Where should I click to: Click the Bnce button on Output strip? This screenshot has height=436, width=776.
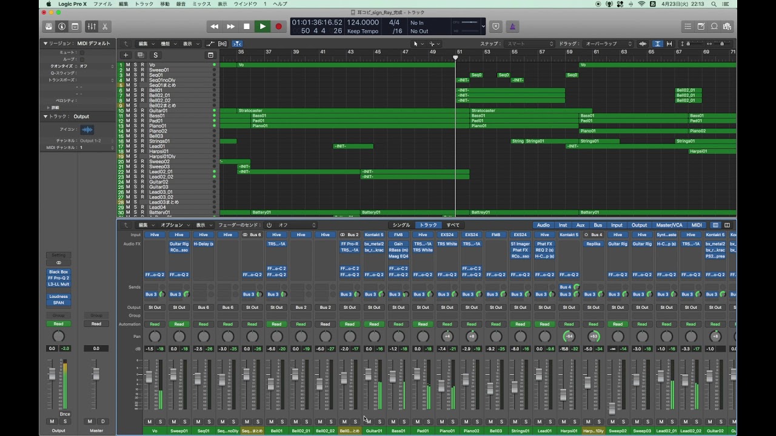click(65, 414)
